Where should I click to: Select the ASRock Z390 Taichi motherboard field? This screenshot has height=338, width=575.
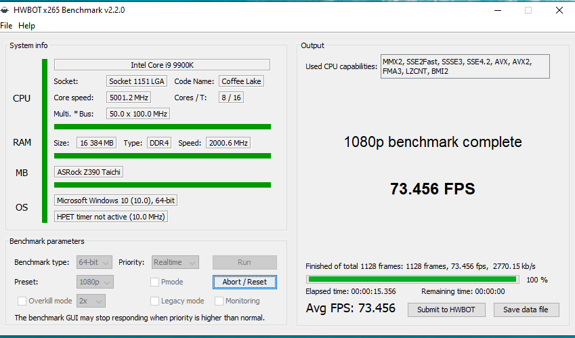(89, 172)
